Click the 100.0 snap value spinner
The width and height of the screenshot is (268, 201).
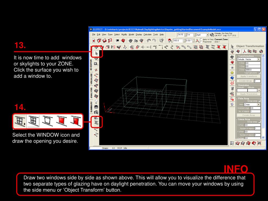pyautogui.click(x=184, y=41)
